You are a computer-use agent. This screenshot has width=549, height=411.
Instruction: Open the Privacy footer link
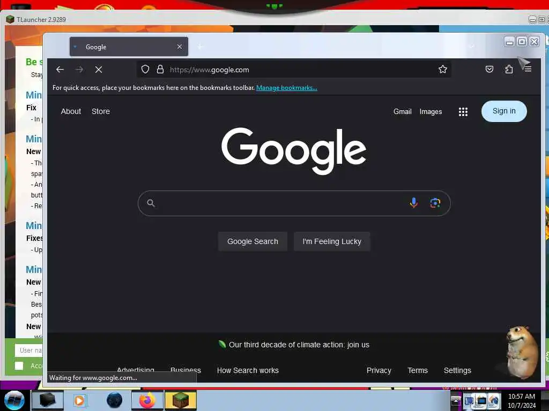click(379, 370)
